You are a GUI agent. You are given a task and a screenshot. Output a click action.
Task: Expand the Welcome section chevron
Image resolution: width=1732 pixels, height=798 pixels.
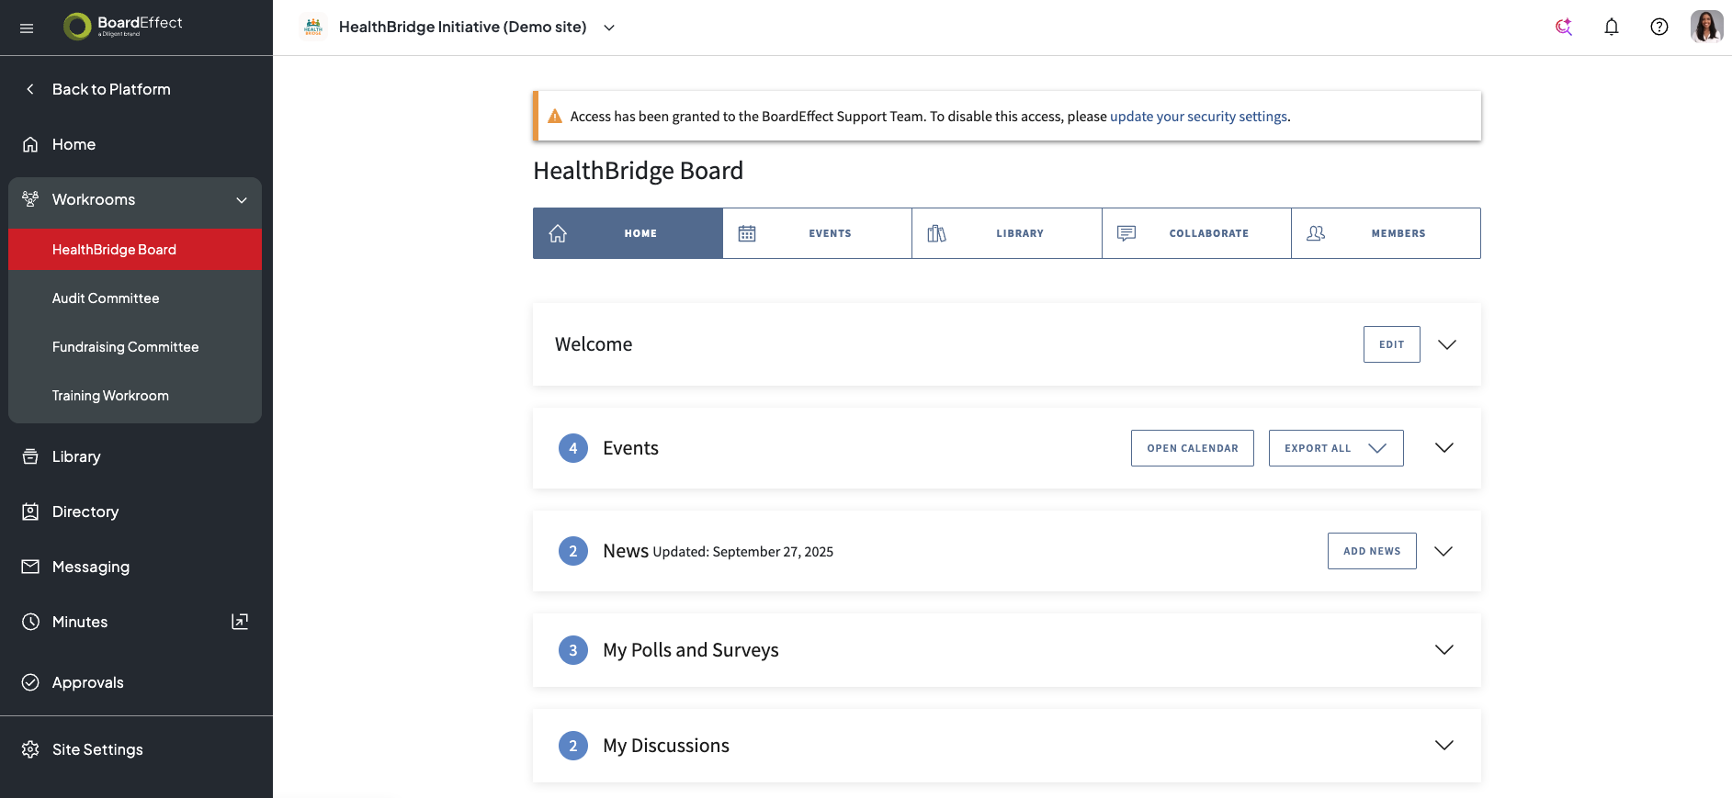pos(1447,344)
